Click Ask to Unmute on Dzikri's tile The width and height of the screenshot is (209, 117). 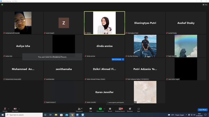(x=117, y=59)
